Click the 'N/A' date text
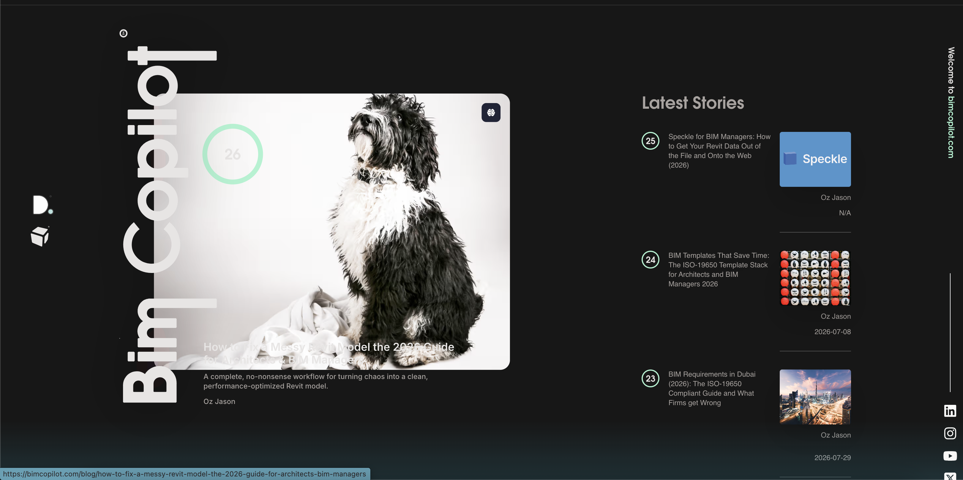The image size is (963, 480). pyautogui.click(x=845, y=213)
